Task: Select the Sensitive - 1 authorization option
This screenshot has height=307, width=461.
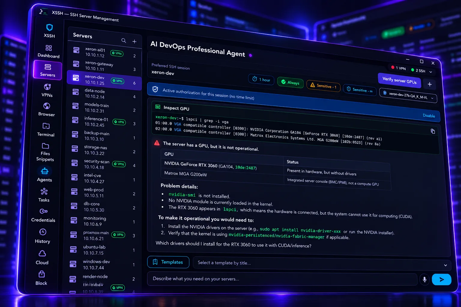Action: (x=324, y=86)
